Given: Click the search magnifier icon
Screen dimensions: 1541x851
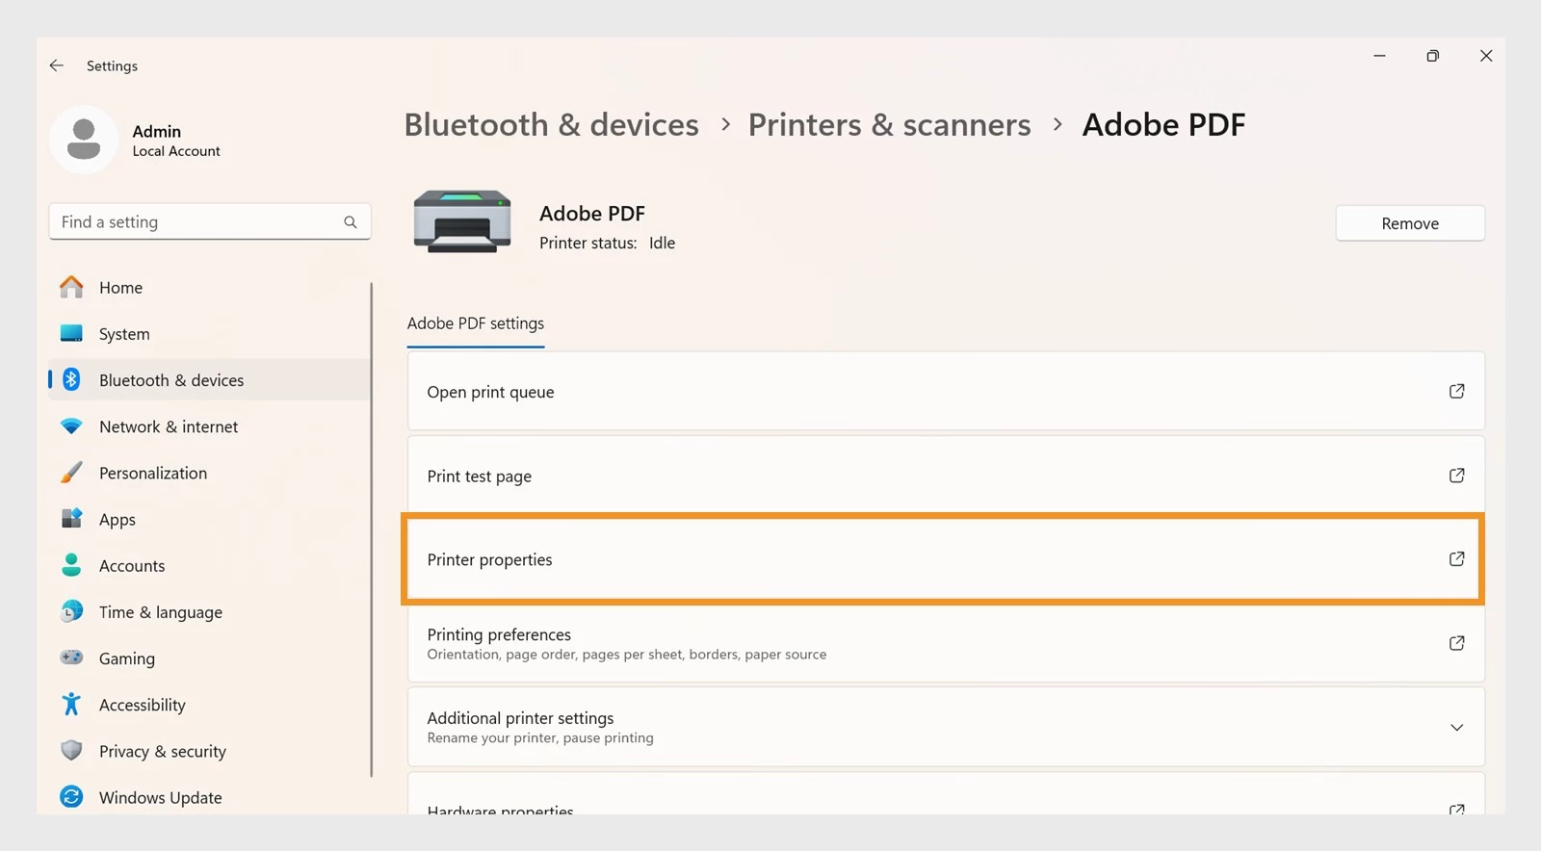Looking at the screenshot, I should 351,222.
